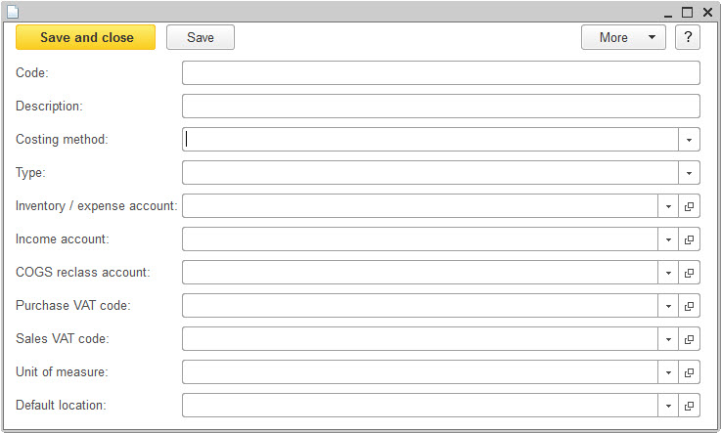Open the Unit of measure record icon
Image resolution: width=721 pixels, height=433 pixels.
tap(689, 372)
